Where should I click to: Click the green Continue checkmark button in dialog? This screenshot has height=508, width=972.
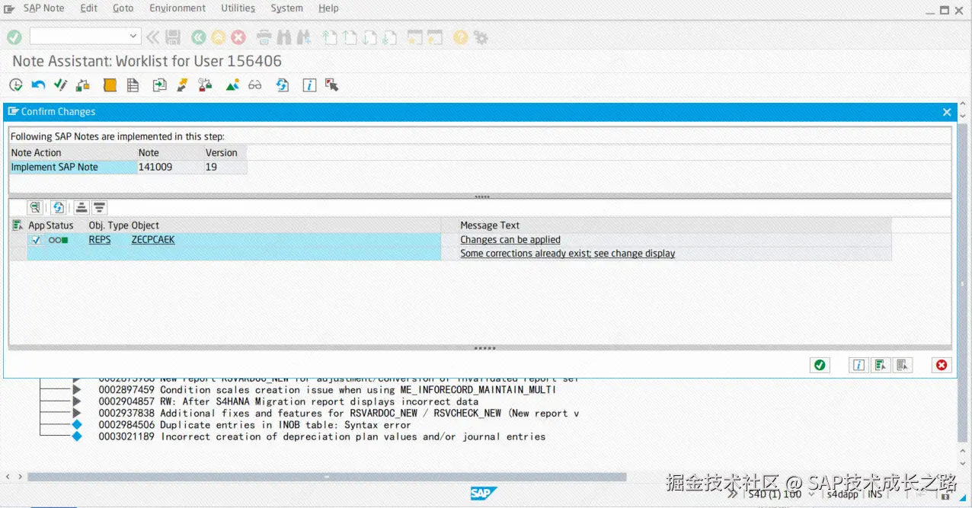click(820, 365)
